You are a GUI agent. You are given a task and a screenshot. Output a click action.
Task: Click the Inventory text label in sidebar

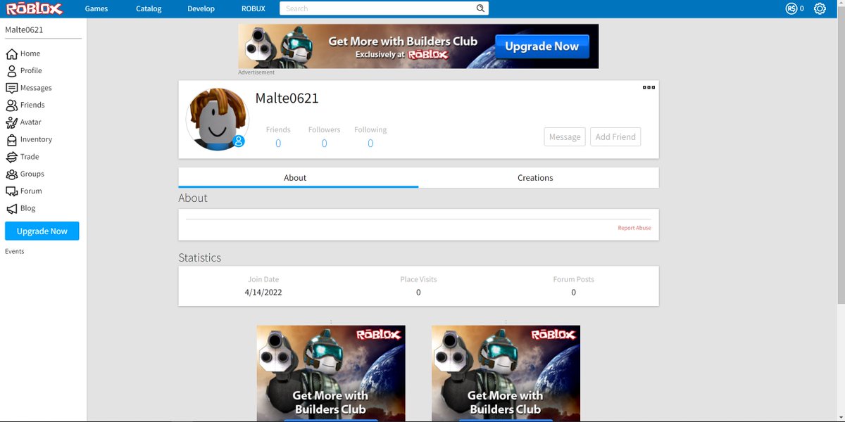[36, 139]
